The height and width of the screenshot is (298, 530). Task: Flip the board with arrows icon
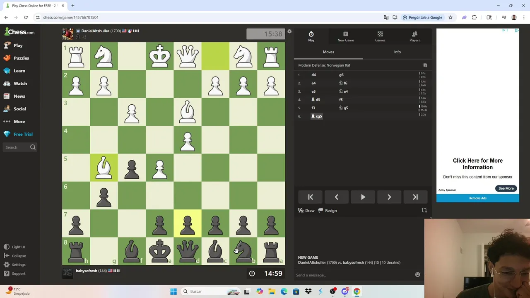[424, 211]
